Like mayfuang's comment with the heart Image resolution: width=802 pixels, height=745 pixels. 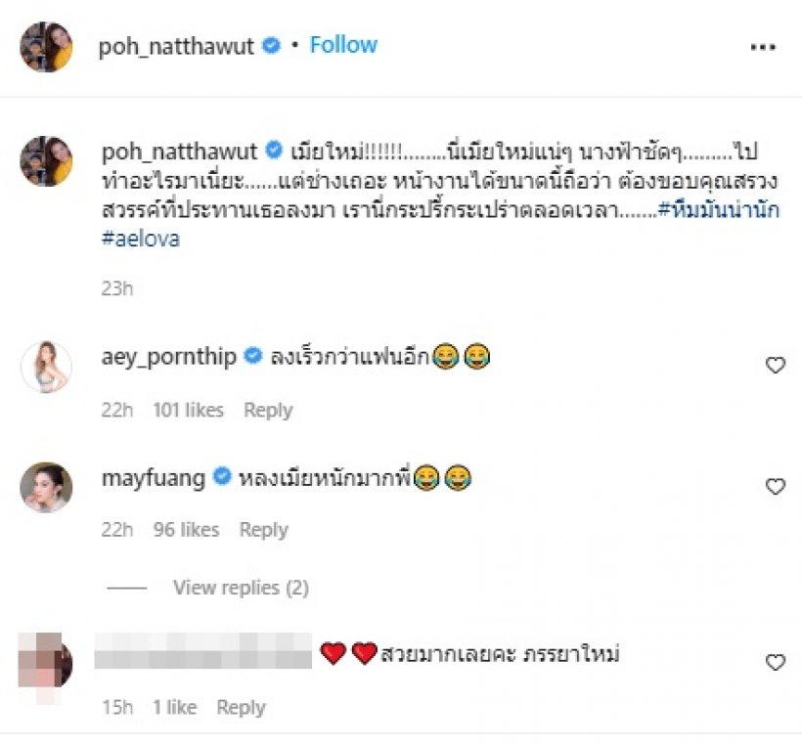(x=775, y=486)
